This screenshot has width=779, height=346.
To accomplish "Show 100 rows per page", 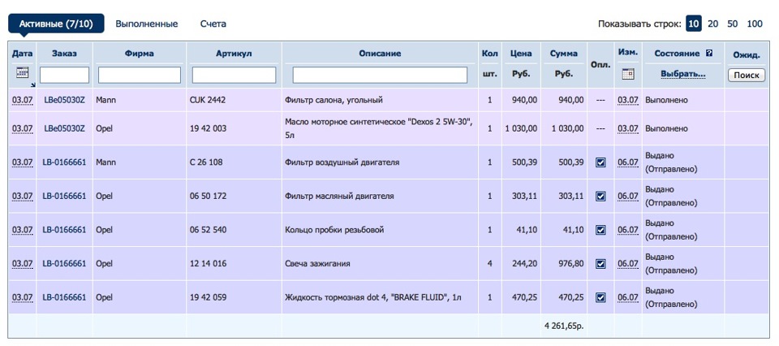I will click(x=755, y=24).
